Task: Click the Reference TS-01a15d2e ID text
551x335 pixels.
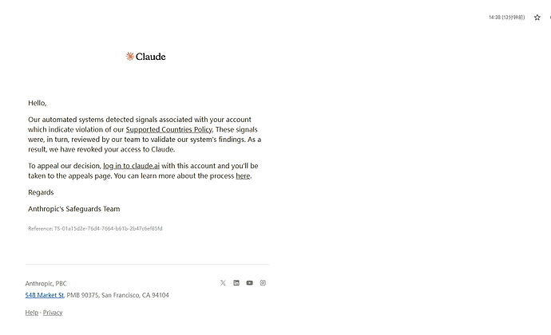Action: click(95, 229)
